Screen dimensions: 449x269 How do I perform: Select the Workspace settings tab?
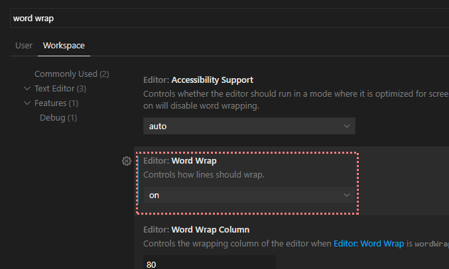pyautogui.click(x=64, y=46)
